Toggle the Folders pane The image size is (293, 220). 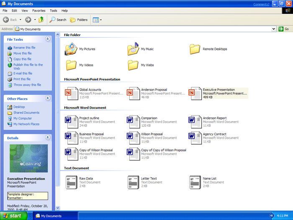coord(79,20)
